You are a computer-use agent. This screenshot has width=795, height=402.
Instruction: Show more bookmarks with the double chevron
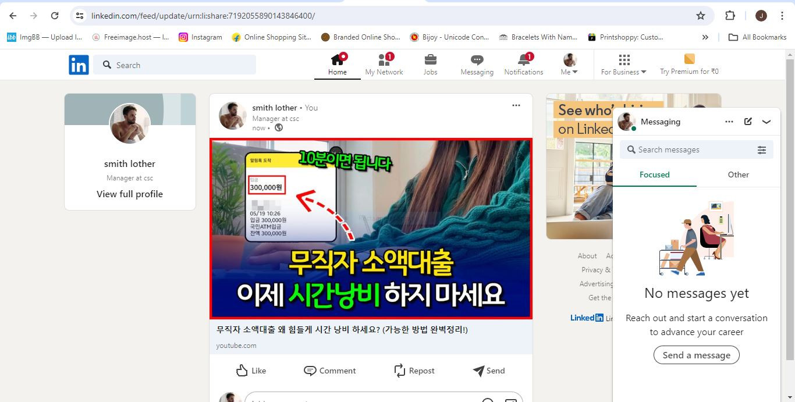[x=705, y=37]
